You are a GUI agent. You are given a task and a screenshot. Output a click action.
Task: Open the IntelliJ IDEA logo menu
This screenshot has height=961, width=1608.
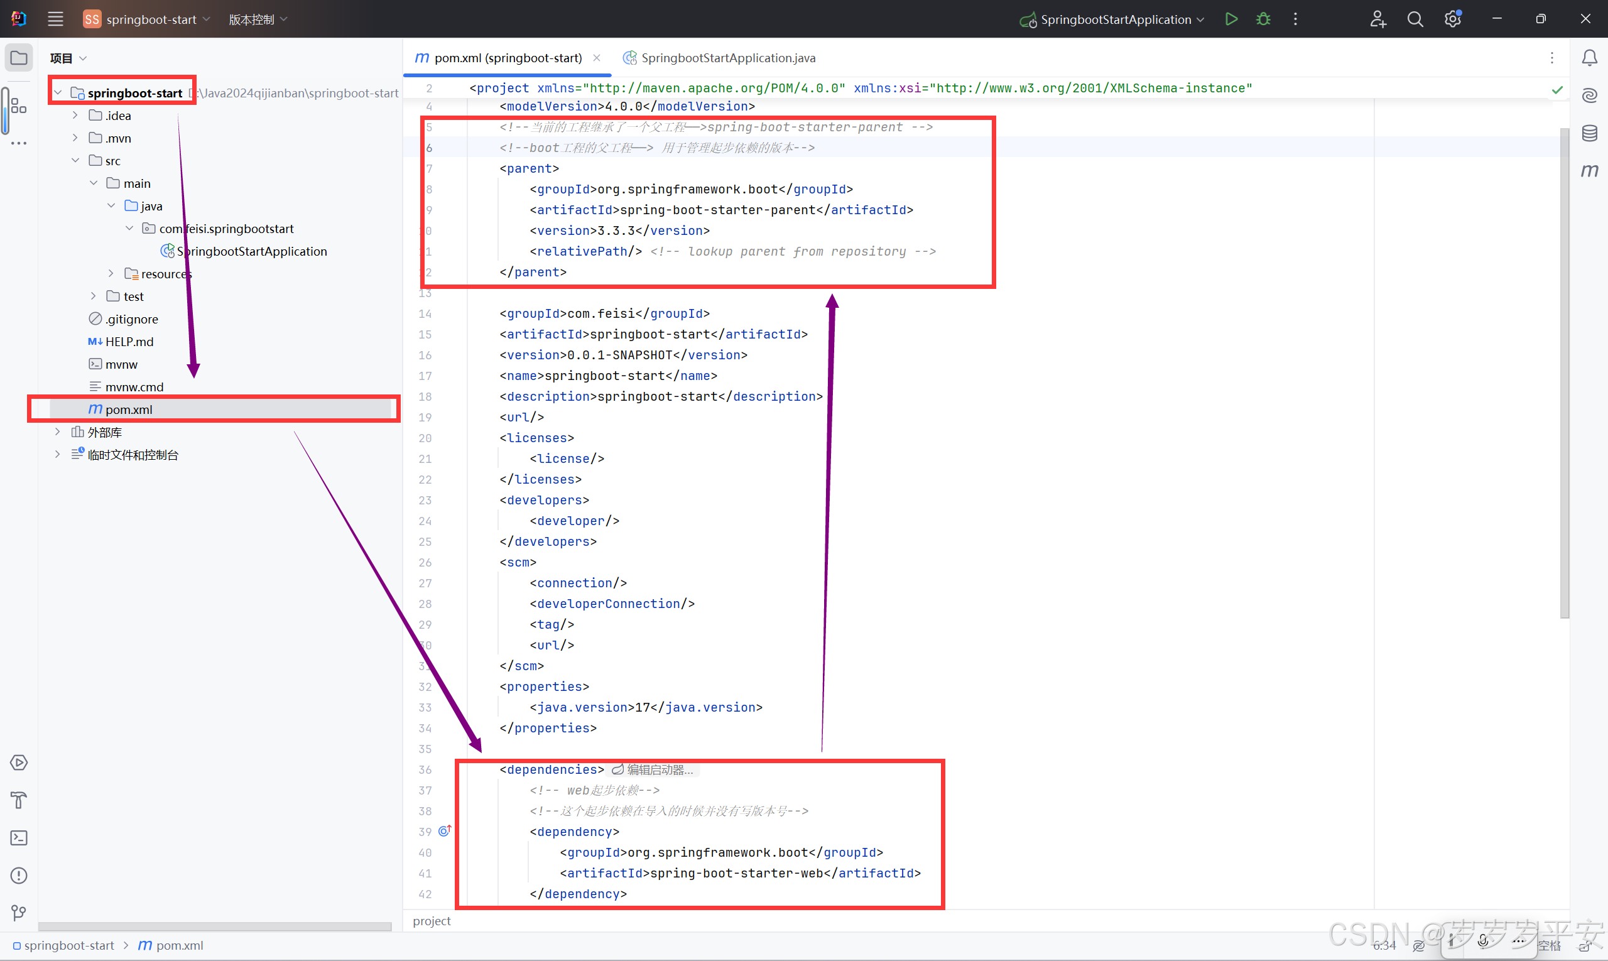pyautogui.click(x=19, y=19)
